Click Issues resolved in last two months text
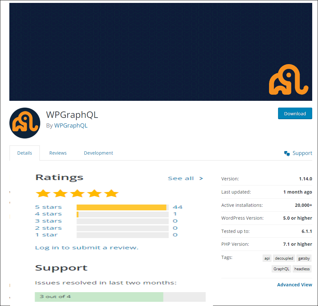The height and width of the screenshot is (306, 318). coord(106,283)
